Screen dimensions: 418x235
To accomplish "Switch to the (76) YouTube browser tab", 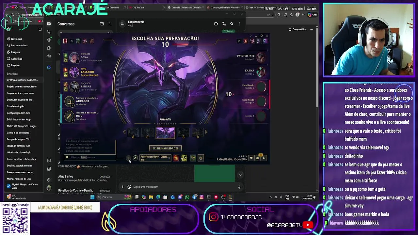I will click(x=146, y=7).
